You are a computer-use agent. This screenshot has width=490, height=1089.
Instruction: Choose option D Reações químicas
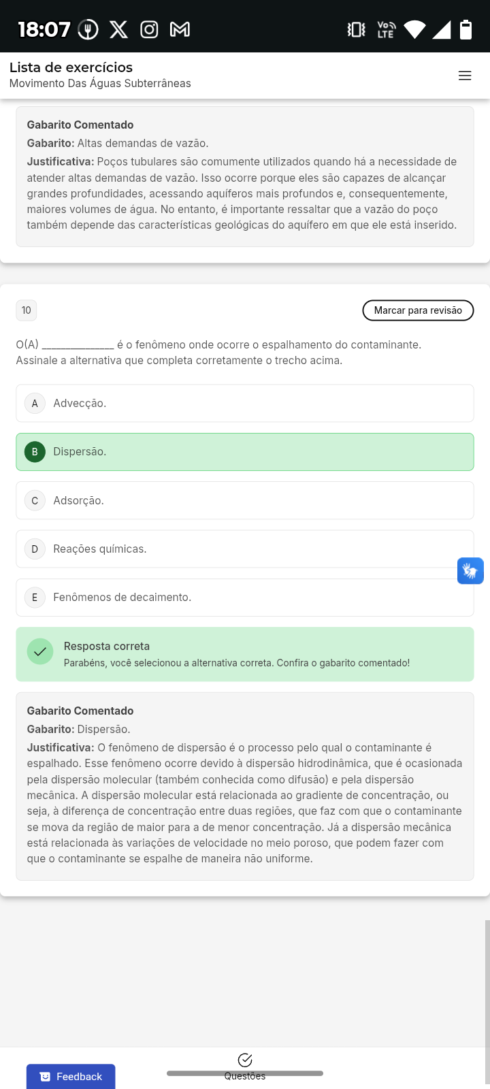tap(245, 549)
